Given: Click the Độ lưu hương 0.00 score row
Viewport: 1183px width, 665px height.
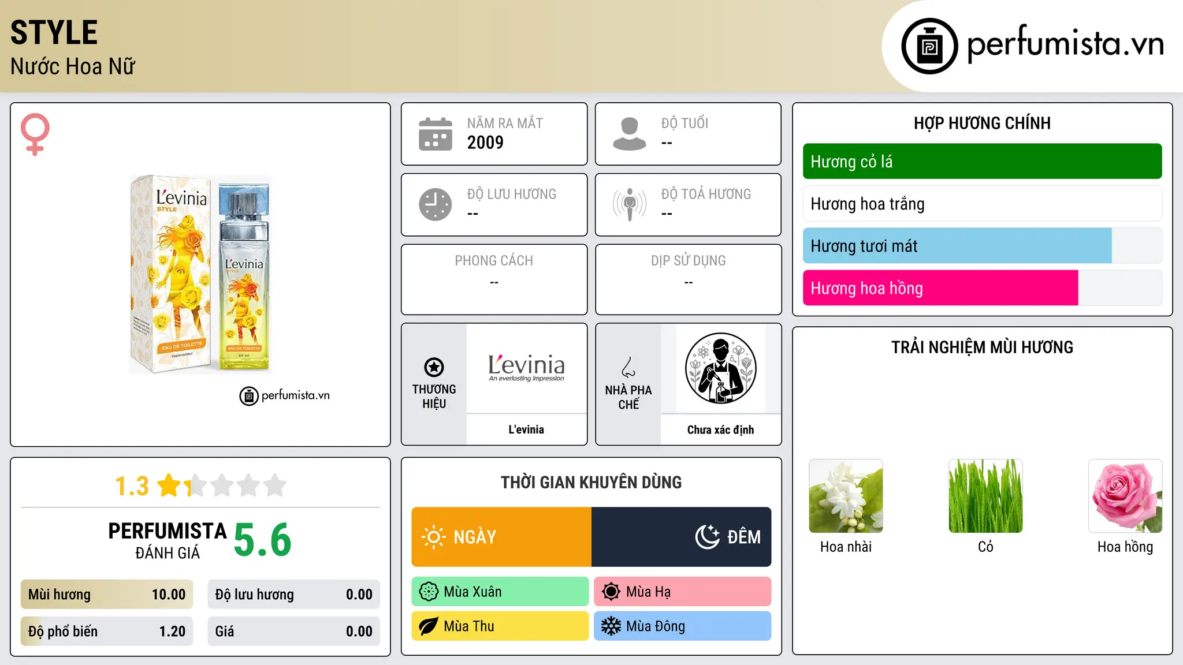Looking at the screenshot, I should tap(294, 595).
